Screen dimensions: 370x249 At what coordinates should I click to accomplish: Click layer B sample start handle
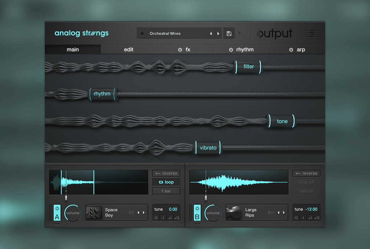206,197
